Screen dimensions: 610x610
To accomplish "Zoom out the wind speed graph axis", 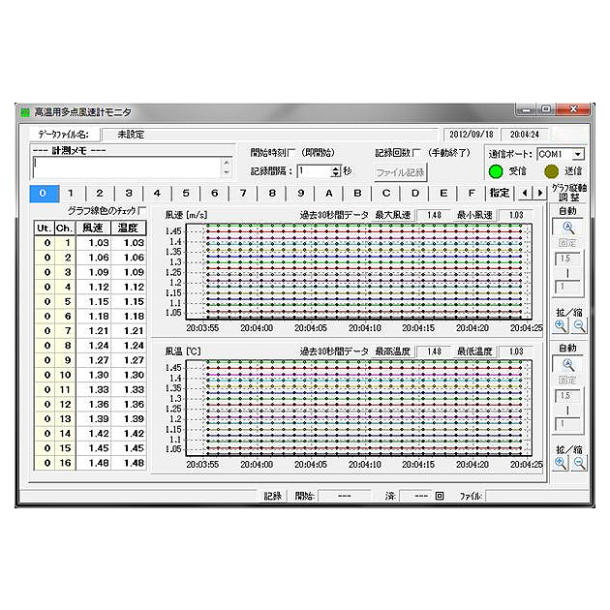I will pyautogui.click(x=578, y=326).
